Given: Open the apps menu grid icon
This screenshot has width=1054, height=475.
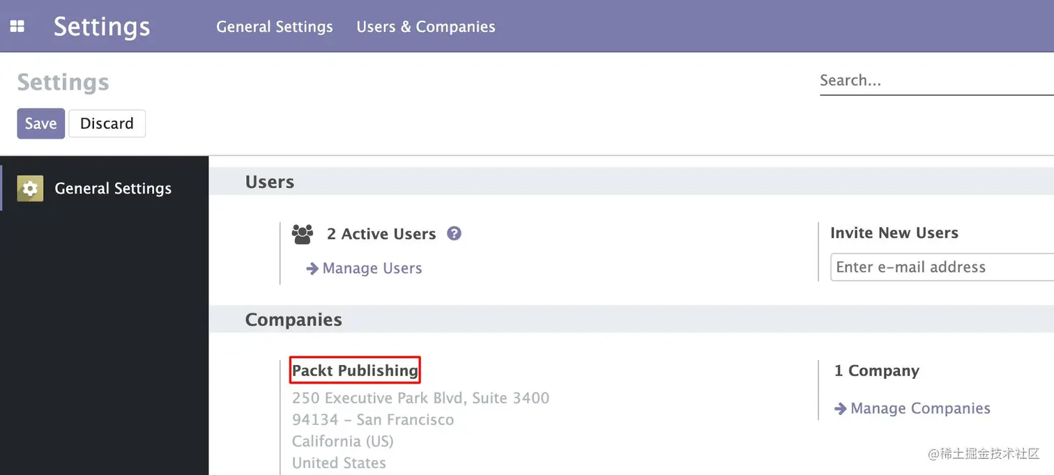Looking at the screenshot, I should click(16, 26).
